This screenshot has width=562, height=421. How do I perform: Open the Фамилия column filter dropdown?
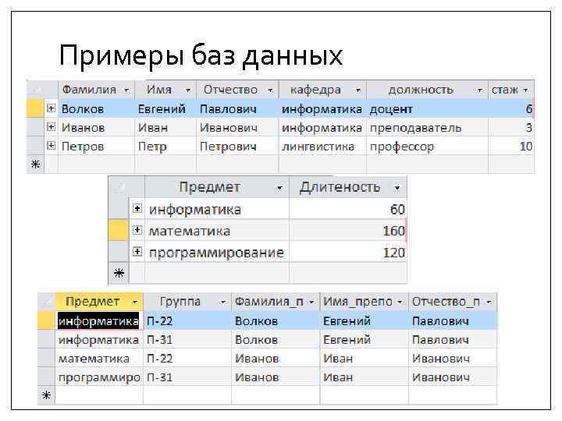(x=126, y=90)
